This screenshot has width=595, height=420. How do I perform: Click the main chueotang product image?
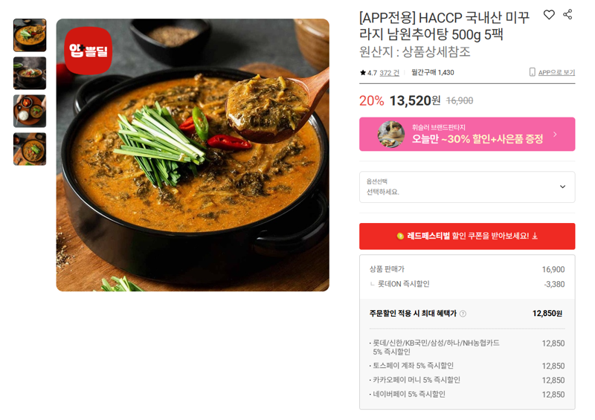(193, 155)
